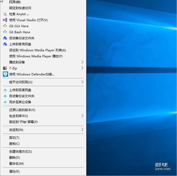Click the Quark cloud icon beside 自动备份该文件夹
This screenshot has width=177, height=176.
5,38
